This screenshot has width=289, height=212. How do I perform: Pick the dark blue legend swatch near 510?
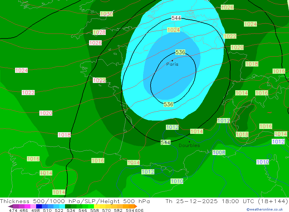[39, 206]
